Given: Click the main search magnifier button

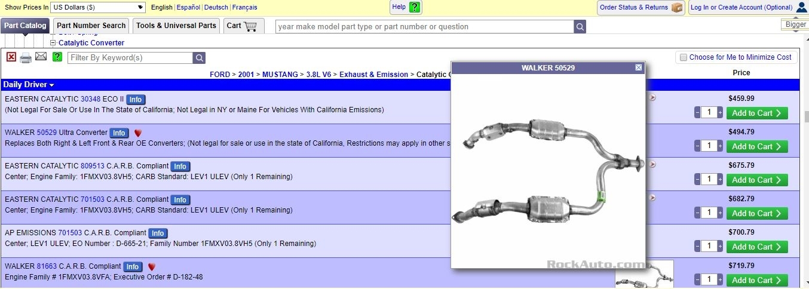Looking at the screenshot, I should click(x=580, y=26).
